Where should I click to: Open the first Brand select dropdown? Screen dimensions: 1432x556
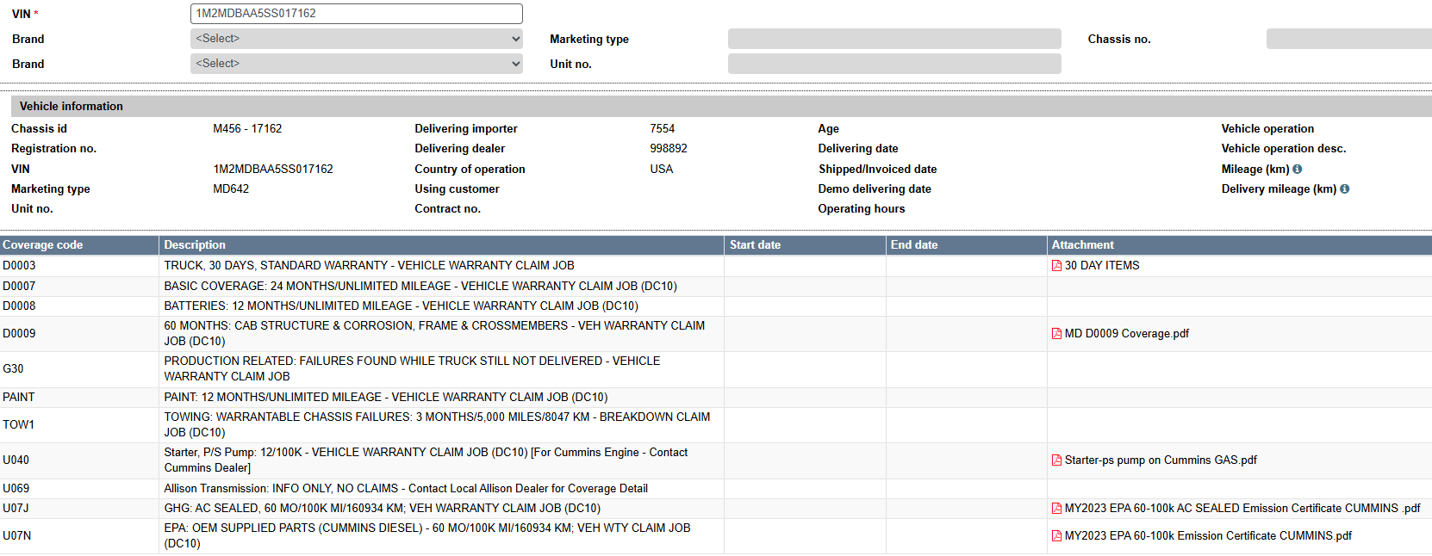point(357,39)
